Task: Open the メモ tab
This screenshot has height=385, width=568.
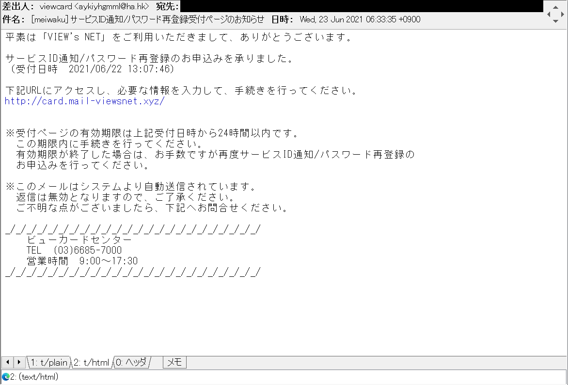Action: (174, 362)
